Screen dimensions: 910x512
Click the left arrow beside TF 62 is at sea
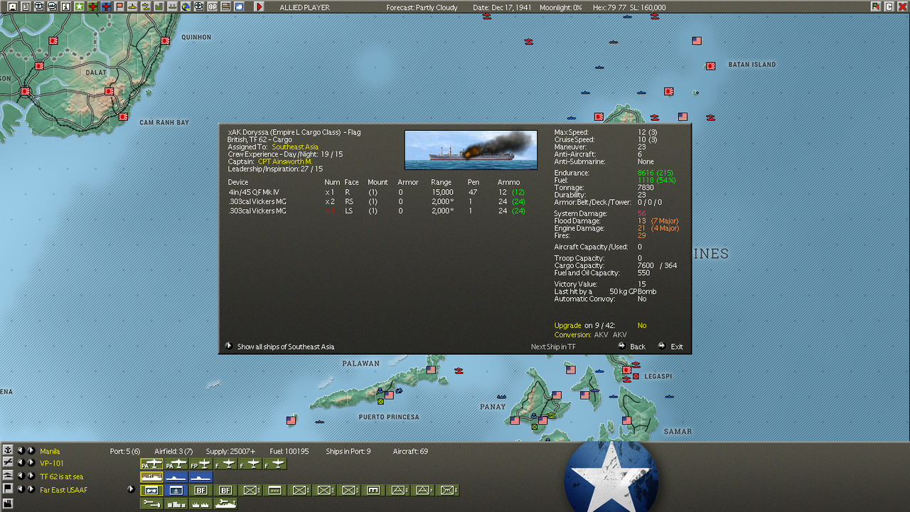point(21,476)
